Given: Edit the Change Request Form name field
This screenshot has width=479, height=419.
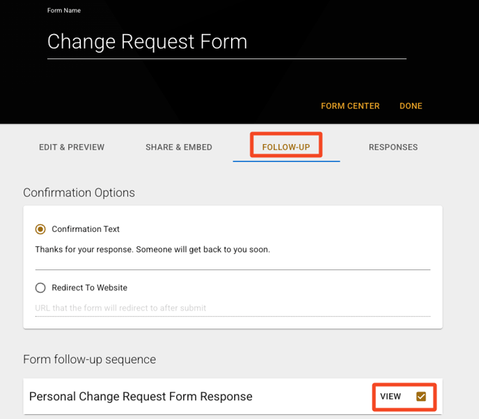Looking at the screenshot, I should coord(227,42).
